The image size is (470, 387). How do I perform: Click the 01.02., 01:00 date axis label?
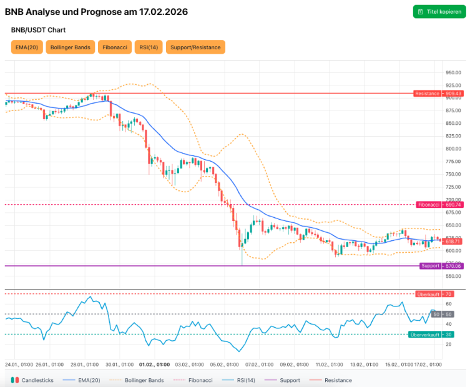154,364
